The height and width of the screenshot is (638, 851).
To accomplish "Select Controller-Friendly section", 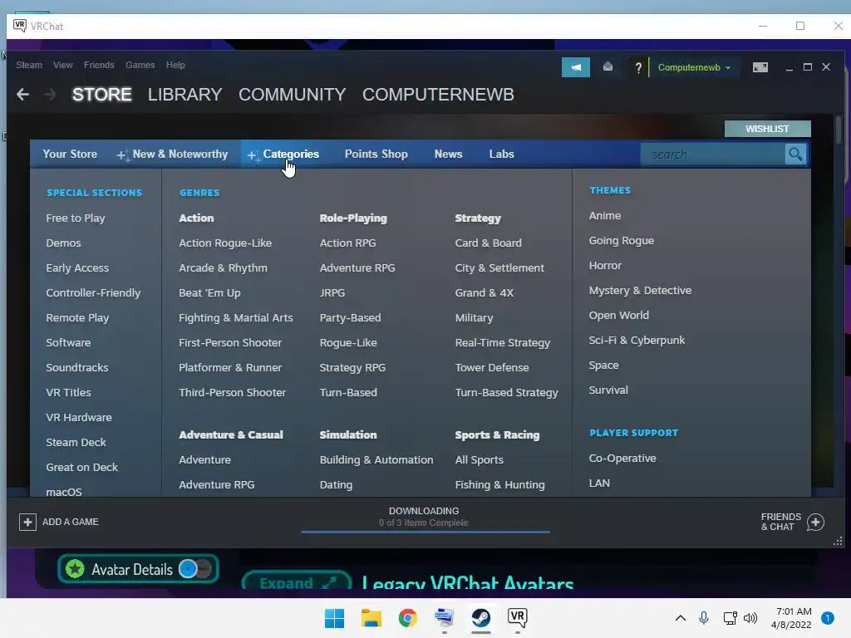I will tap(93, 293).
